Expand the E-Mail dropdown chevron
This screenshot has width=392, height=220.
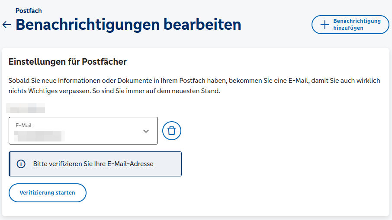click(146, 131)
